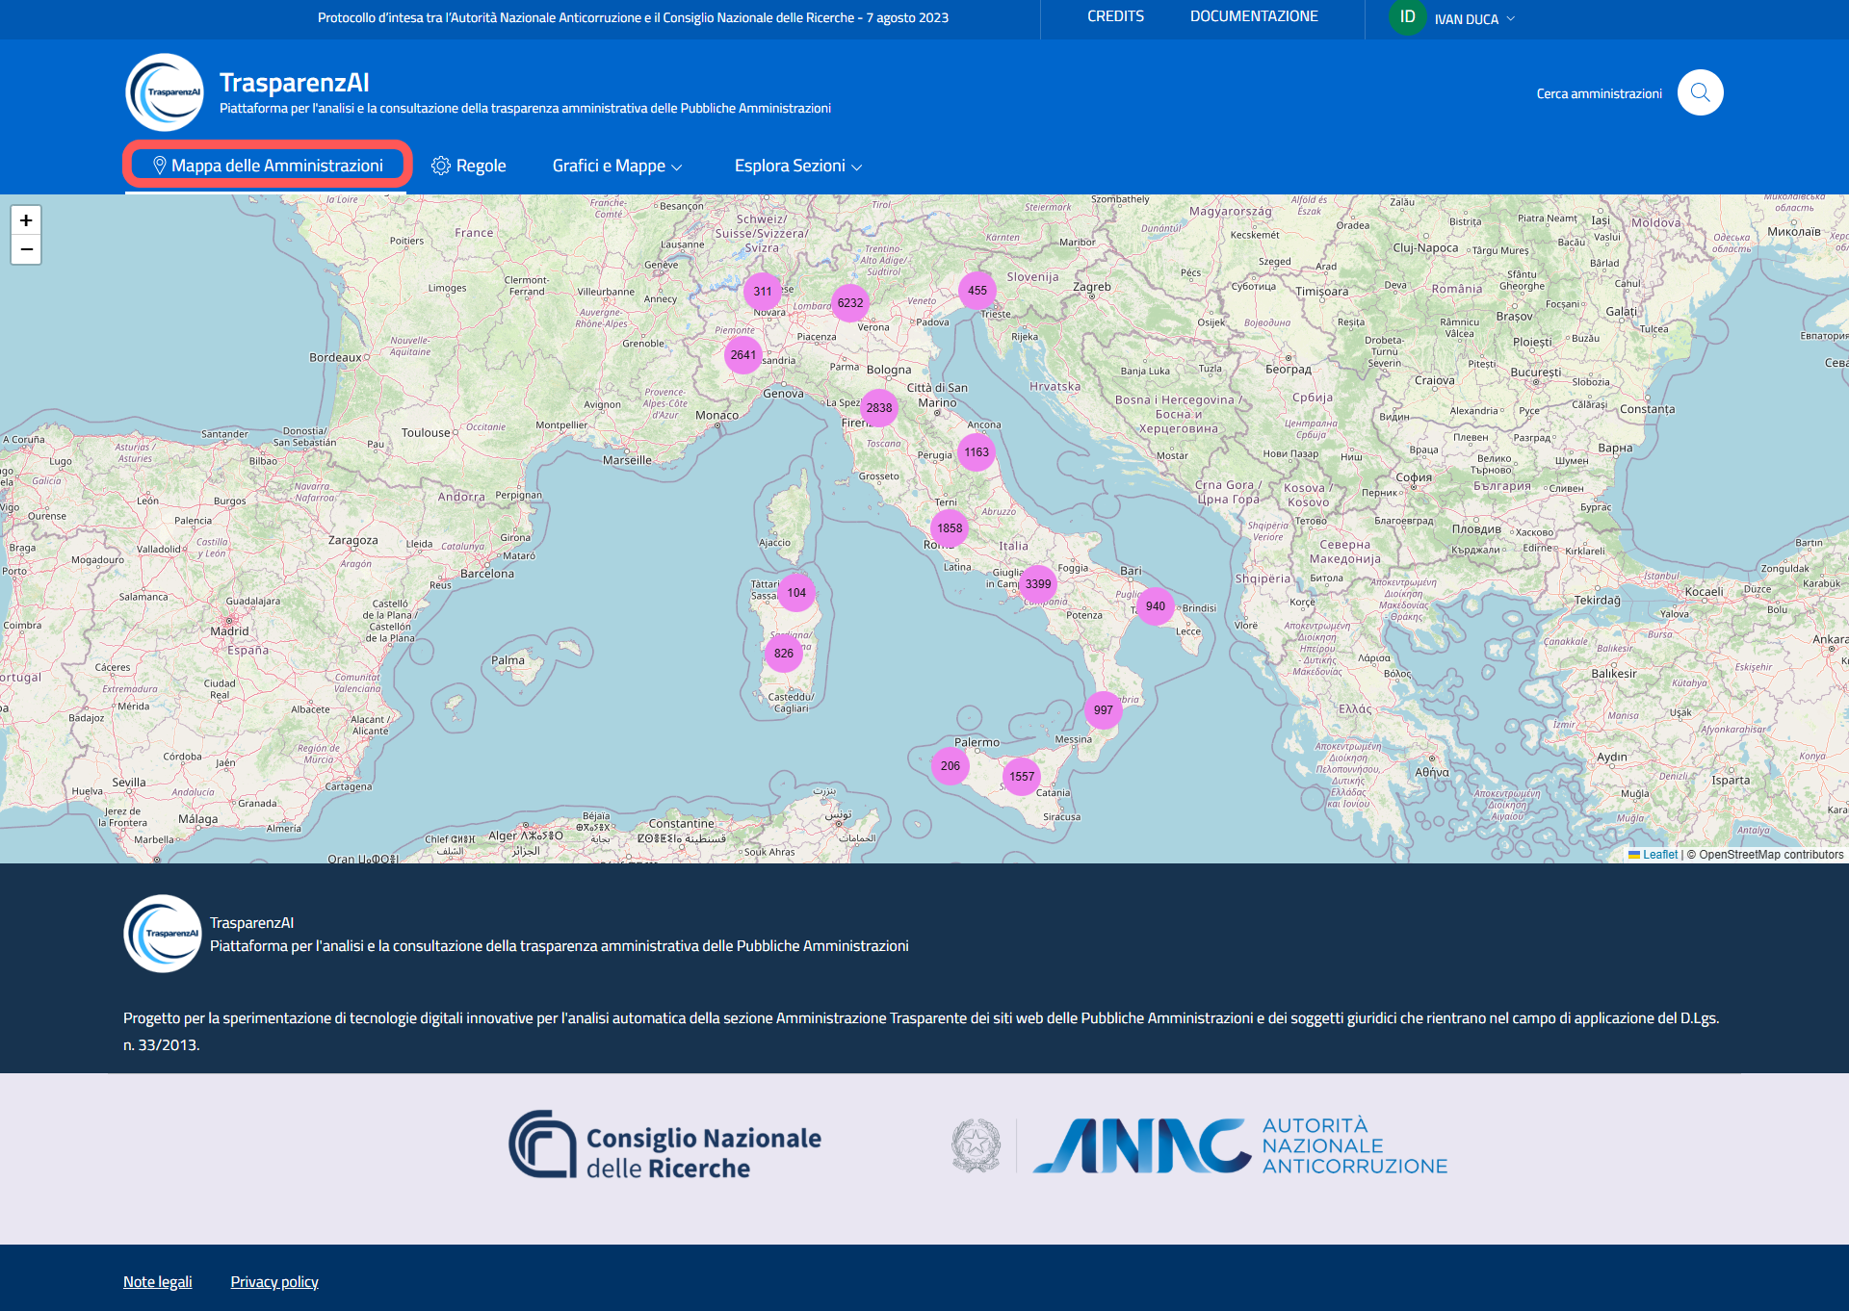Open the Note legali link
Image resolution: width=1849 pixels, height=1311 pixels.
click(158, 1281)
